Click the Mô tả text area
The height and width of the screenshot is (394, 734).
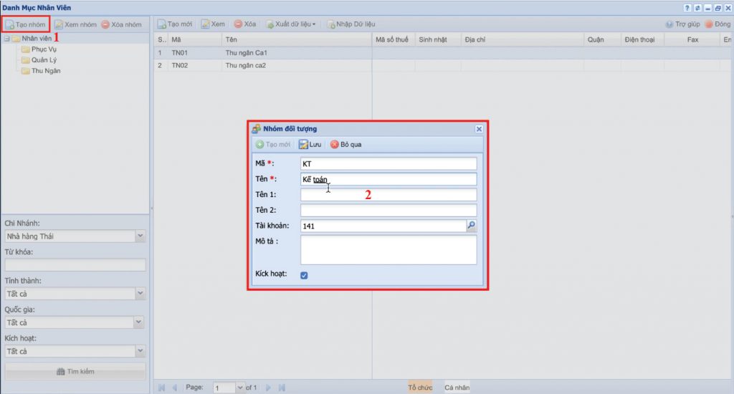(x=389, y=250)
